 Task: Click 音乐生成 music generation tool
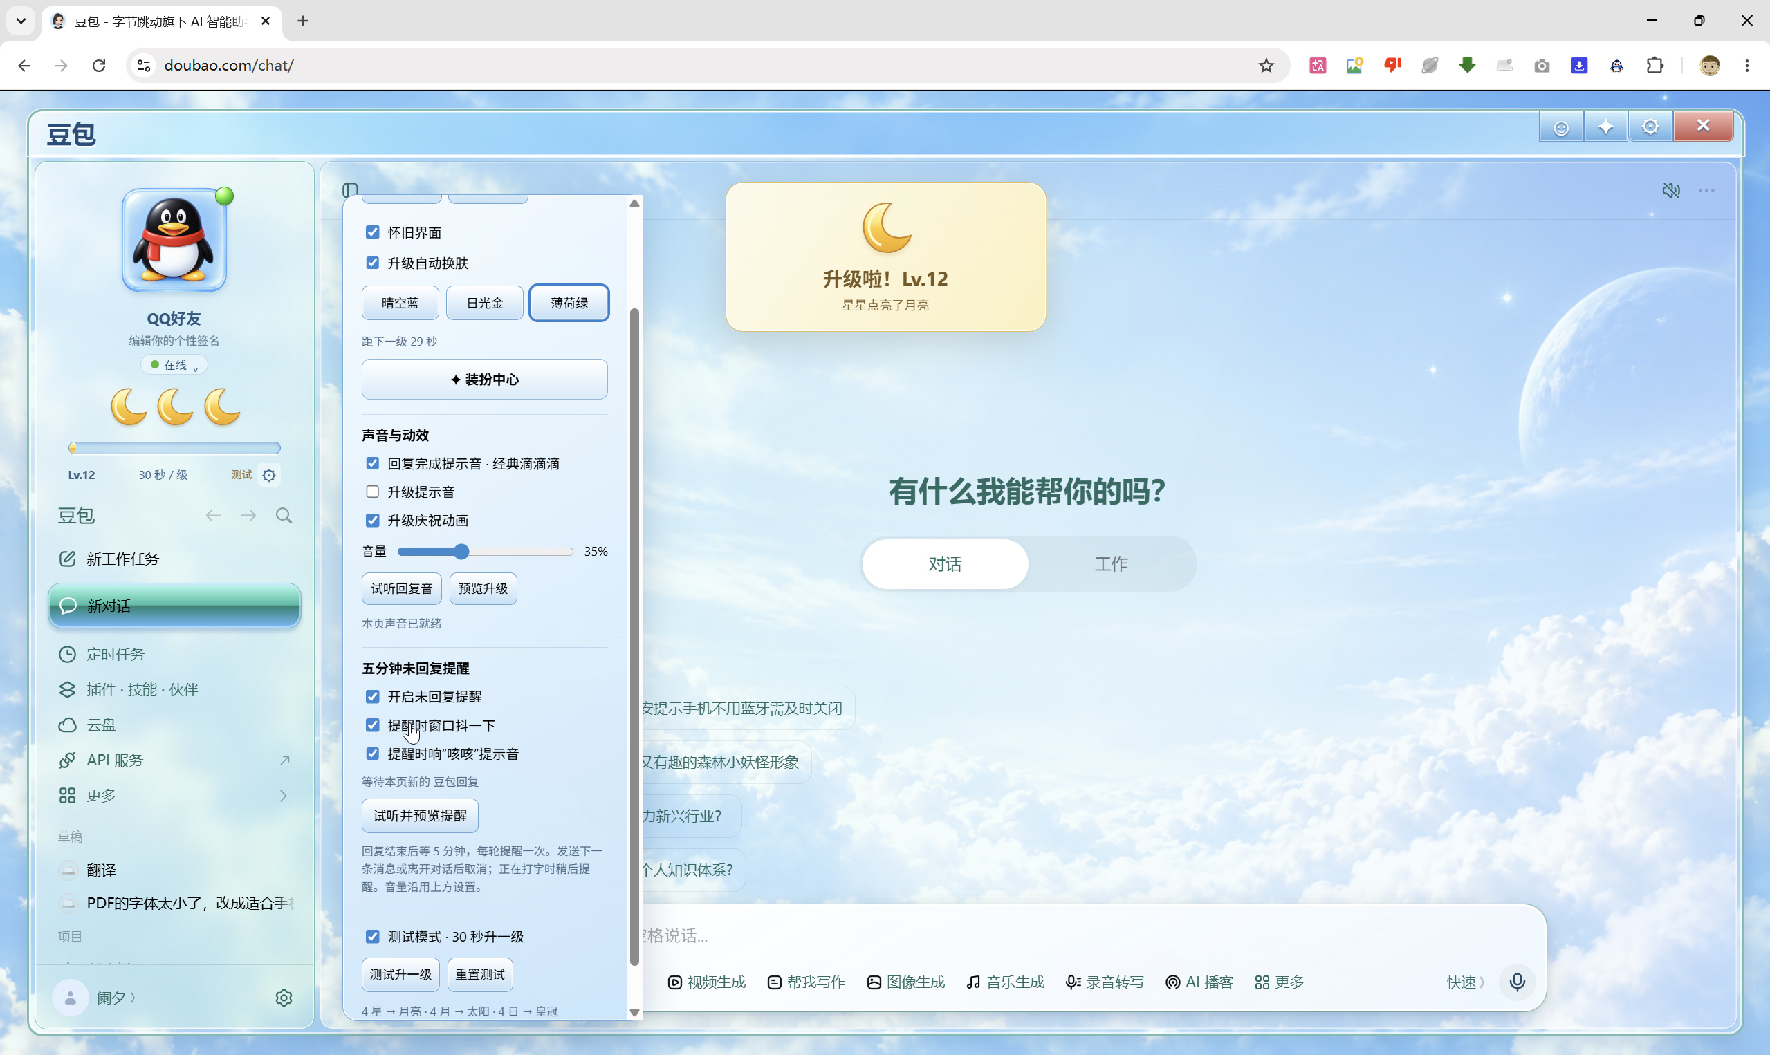[1006, 982]
